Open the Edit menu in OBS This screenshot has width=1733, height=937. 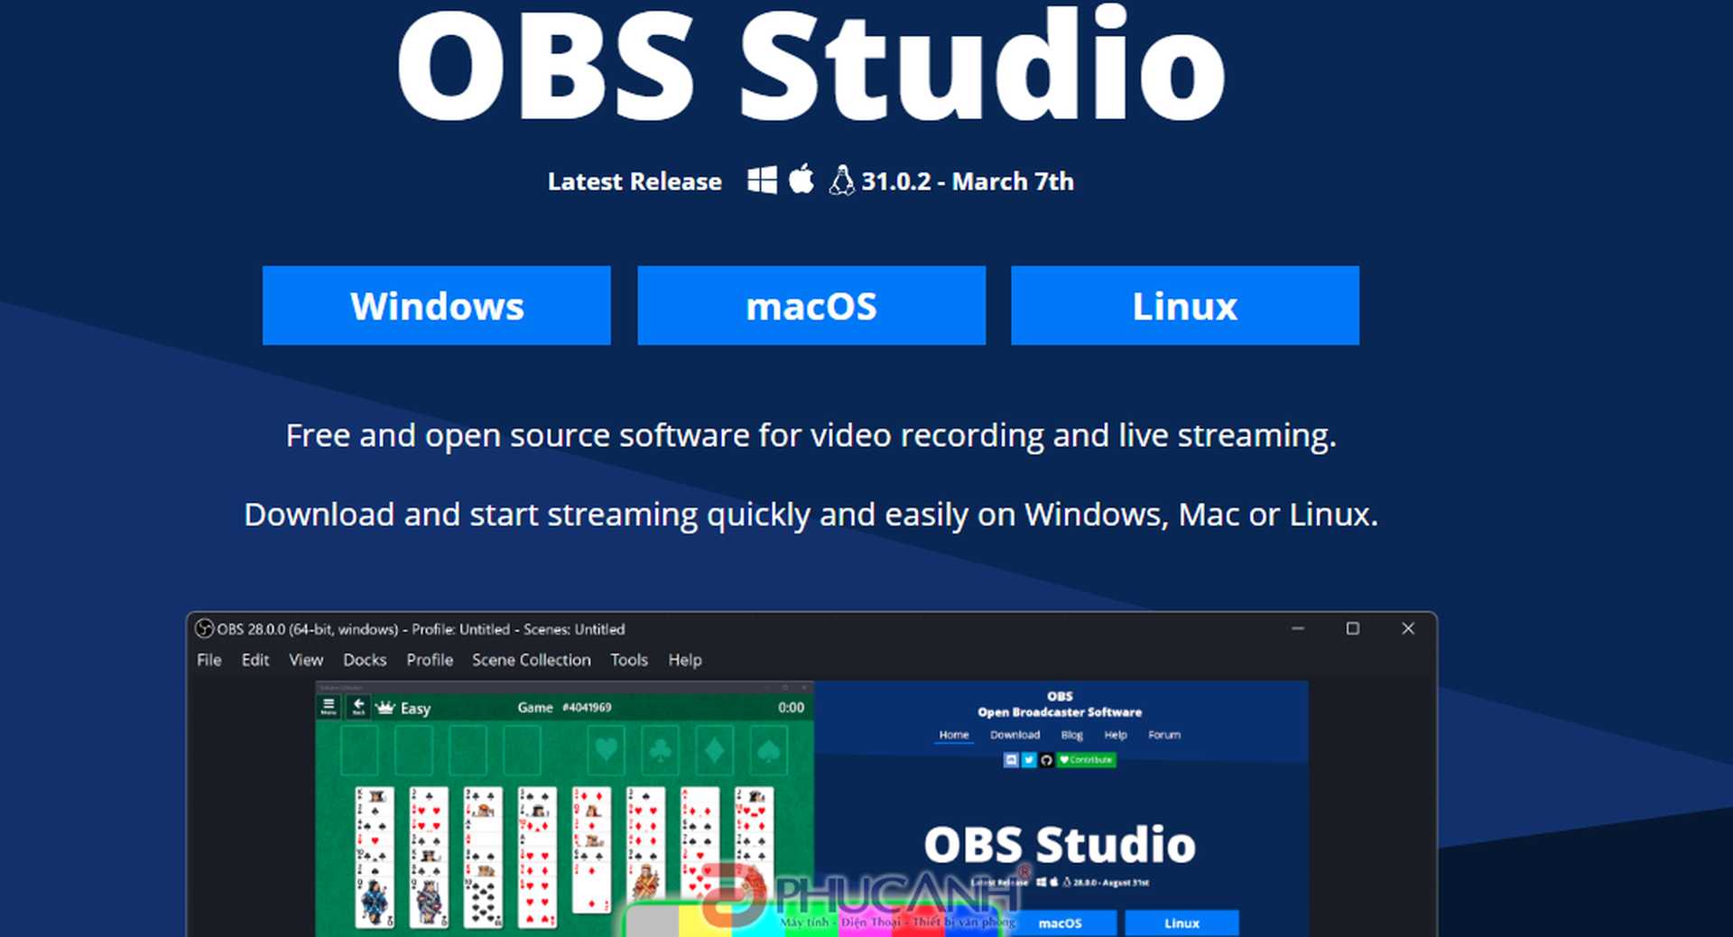click(255, 660)
